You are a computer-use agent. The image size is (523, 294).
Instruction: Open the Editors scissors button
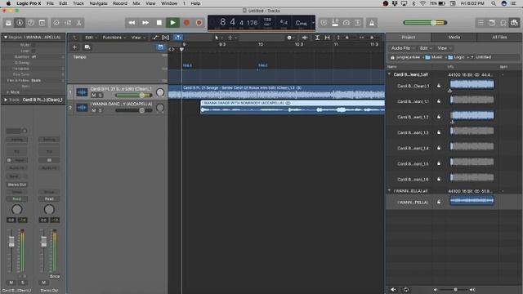click(x=79, y=23)
